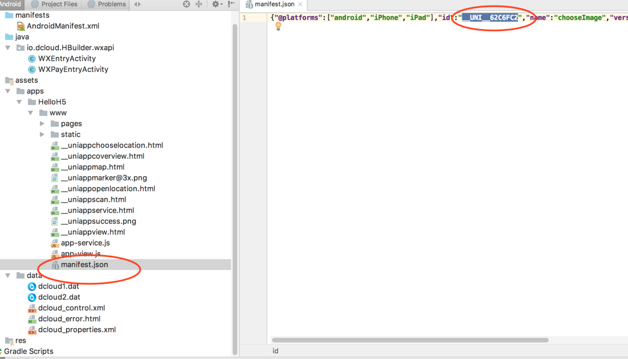Click the tab scroll arrows
This screenshot has width=628, height=359.
click(x=137, y=4)
